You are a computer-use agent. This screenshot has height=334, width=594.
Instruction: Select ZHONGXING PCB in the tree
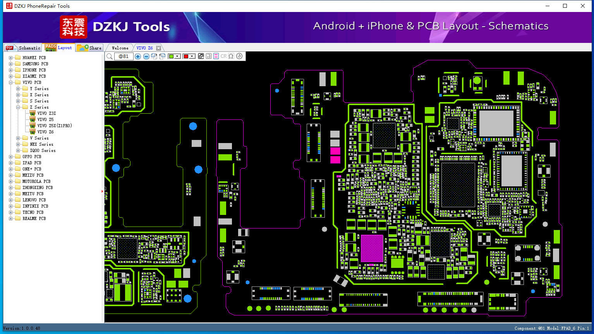[38, 187]
